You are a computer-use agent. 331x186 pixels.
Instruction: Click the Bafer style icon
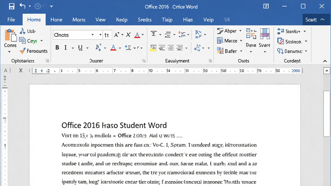pyautogui.click(x=220, y=51)
